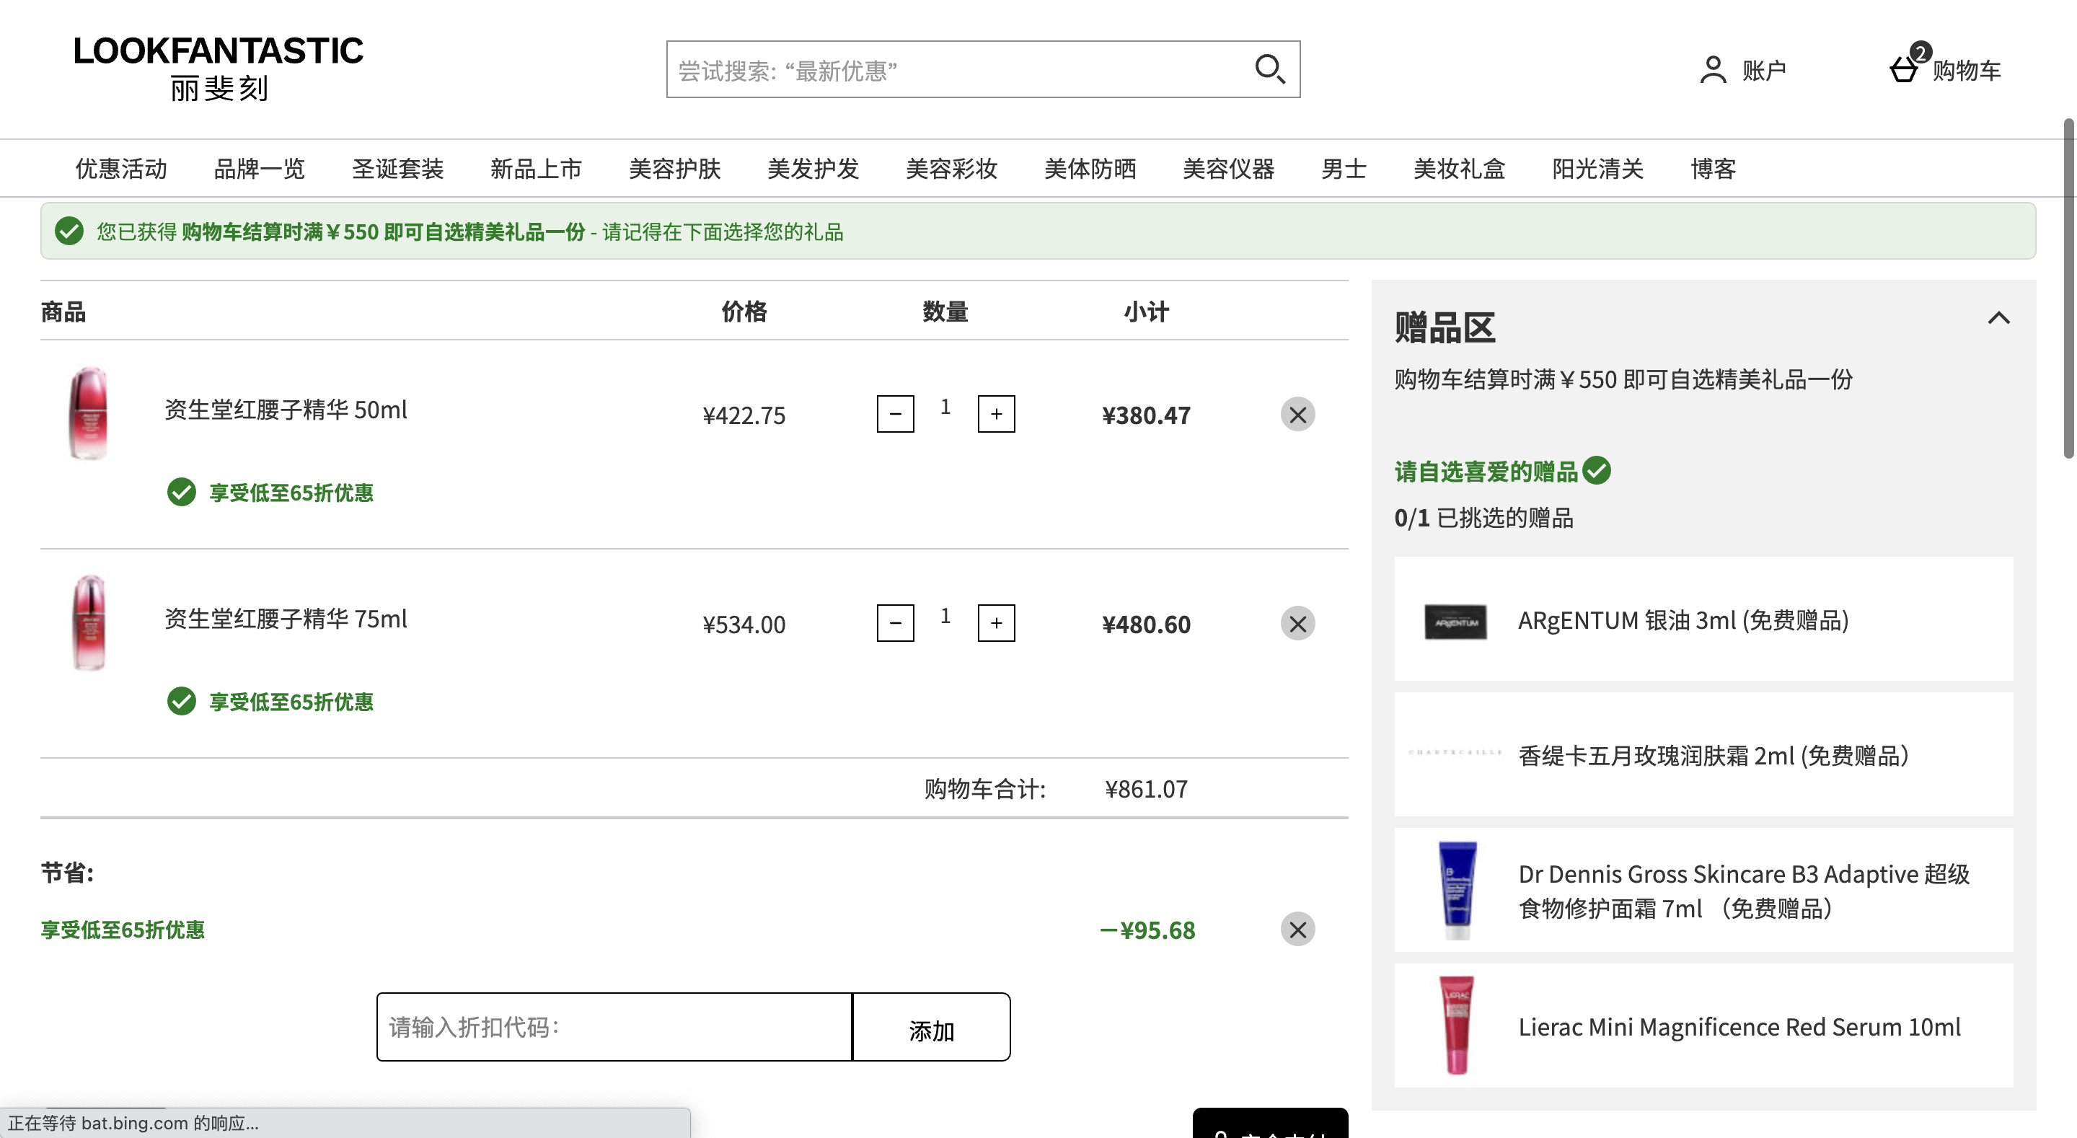Select Dr Dennis Gross B3 Adaptive gift
The width and height of the screenshot is (2077, 1138).
1703,891
